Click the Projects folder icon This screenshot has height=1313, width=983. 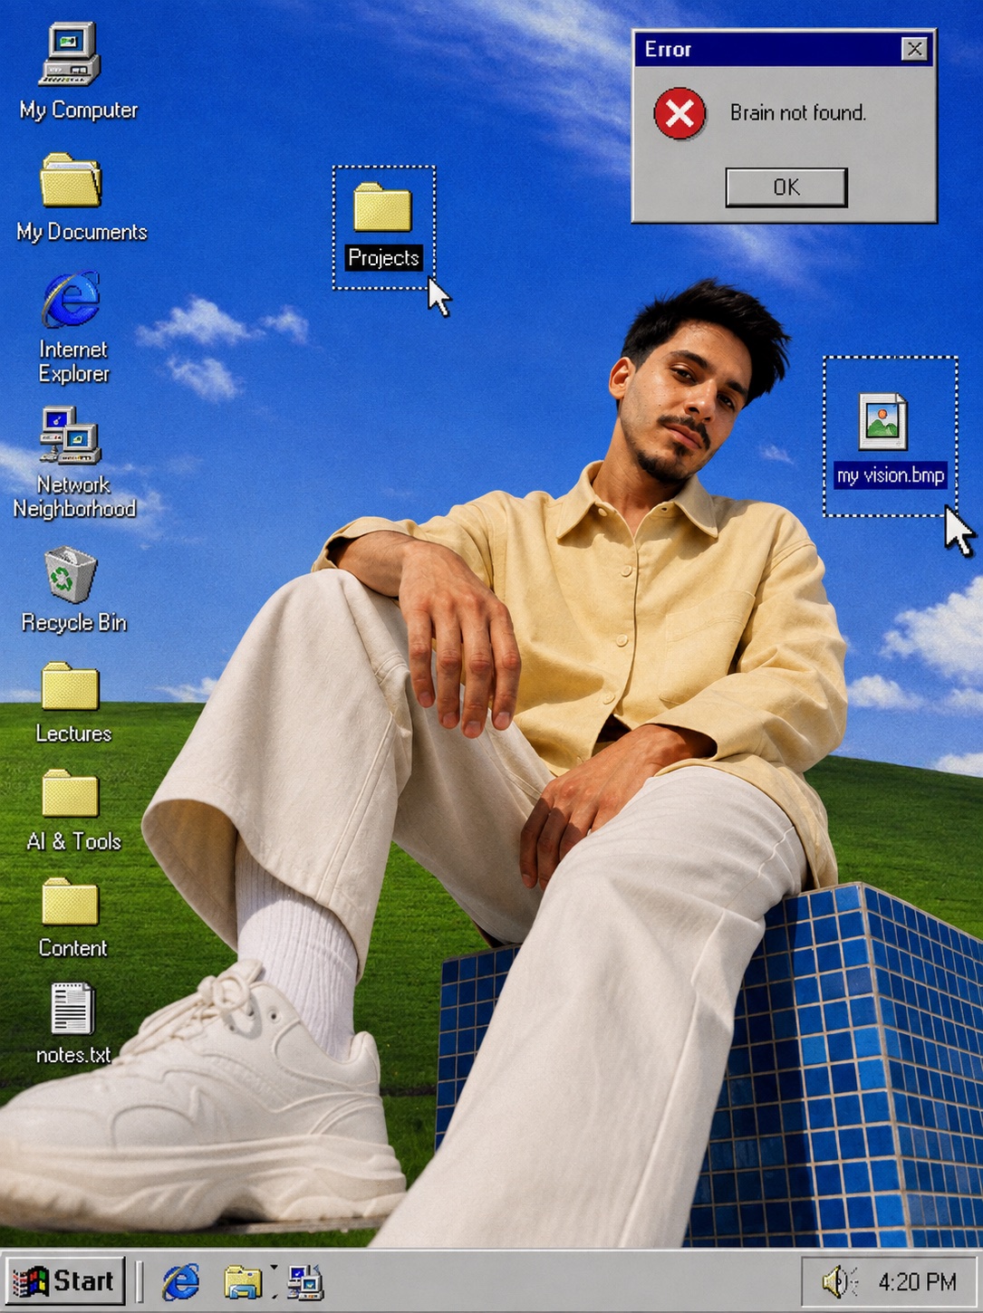pyautogui.click(x=382, y=207)
